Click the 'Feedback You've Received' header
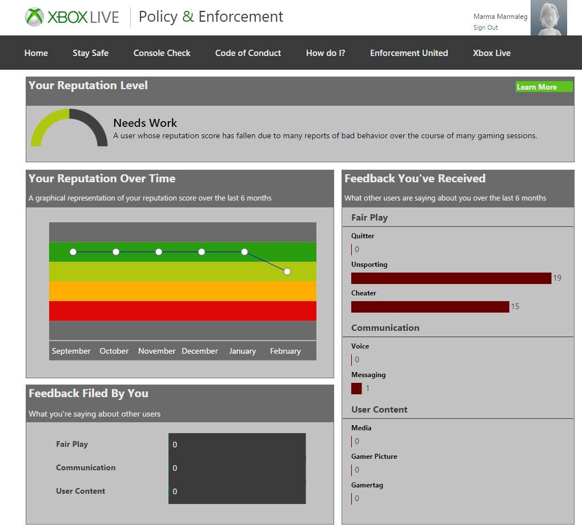582x528 pixels. [415, 179]
